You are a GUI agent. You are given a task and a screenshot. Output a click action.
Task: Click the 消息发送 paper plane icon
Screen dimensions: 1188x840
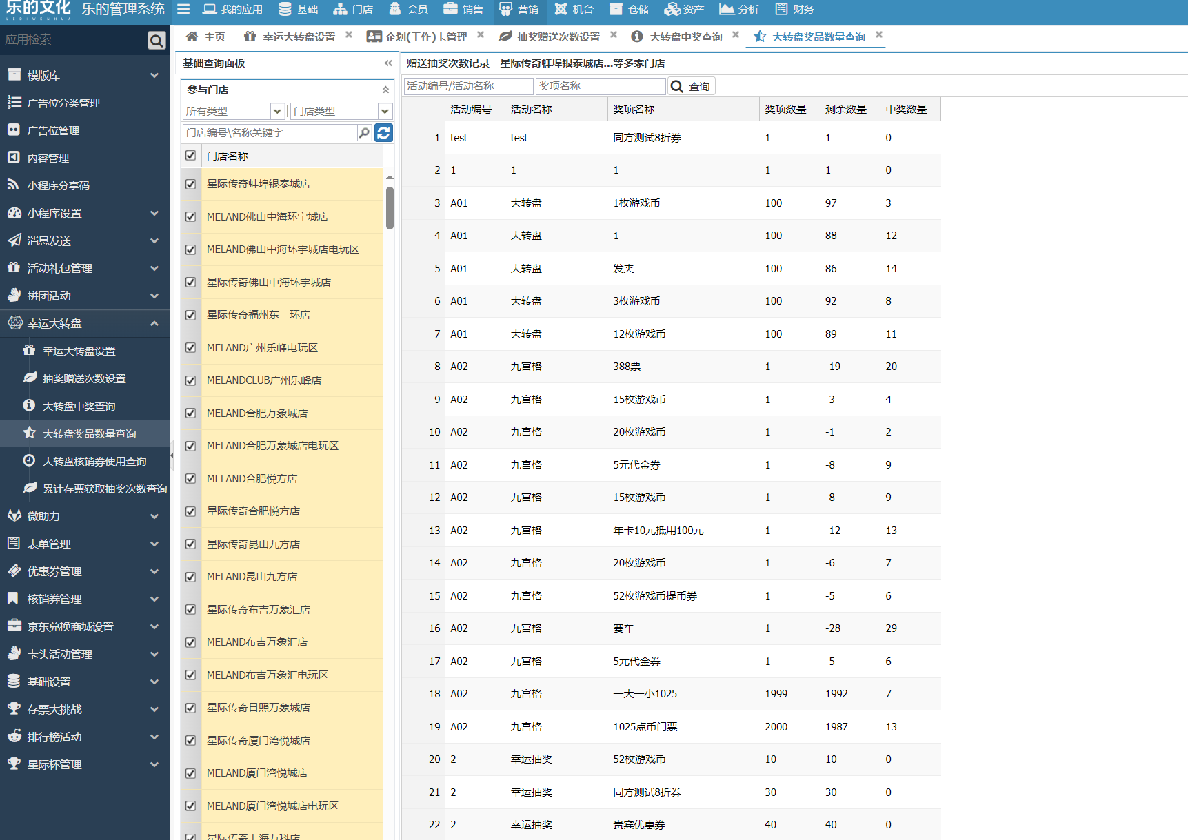click(x=14, y=240)
